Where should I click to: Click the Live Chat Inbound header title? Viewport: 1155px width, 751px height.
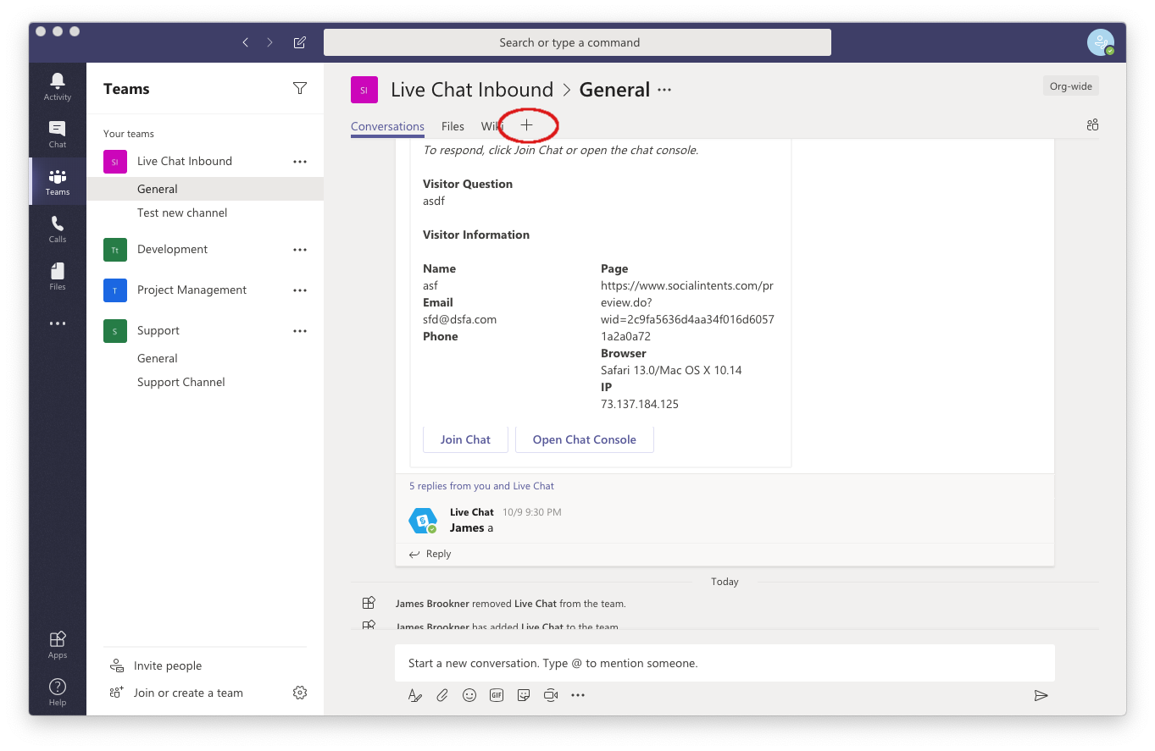point(472,90)
